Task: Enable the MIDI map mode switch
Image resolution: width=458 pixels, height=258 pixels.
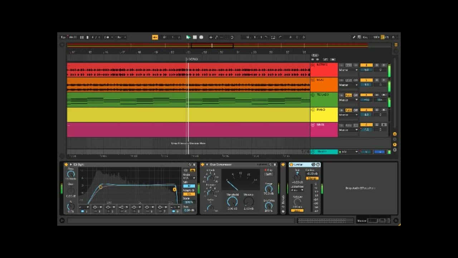Action: click(x=376, y=37)
